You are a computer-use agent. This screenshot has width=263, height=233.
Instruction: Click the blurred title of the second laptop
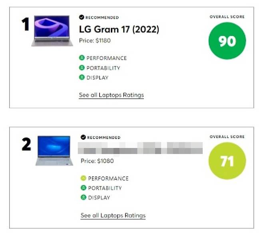click(x=140, y=150)
